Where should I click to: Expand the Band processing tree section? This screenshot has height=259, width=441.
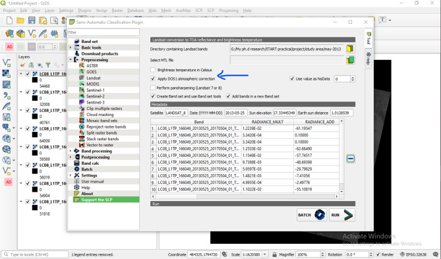coord(71,151)
